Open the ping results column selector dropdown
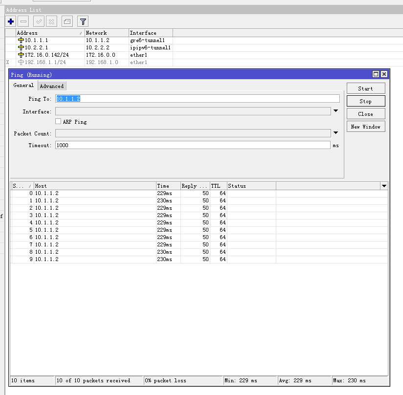 [384, 186]
